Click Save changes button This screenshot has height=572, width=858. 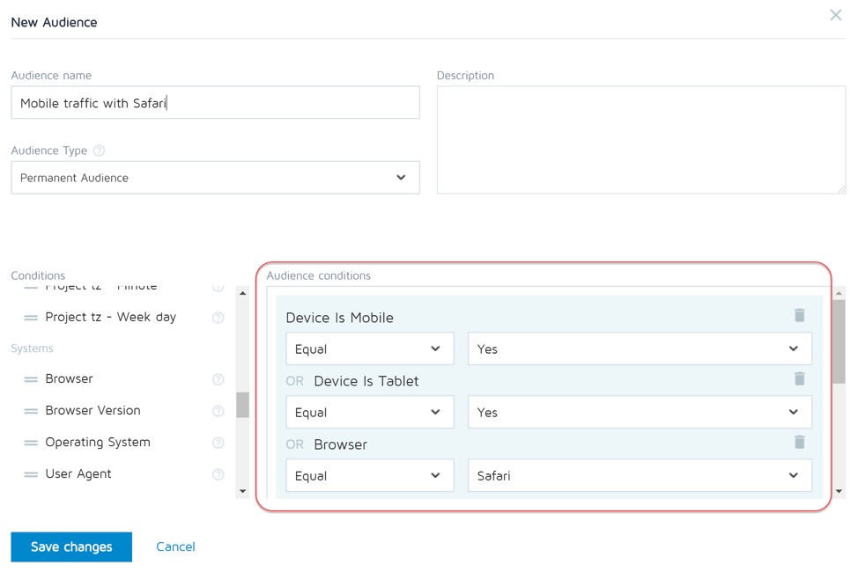(71, 546)
